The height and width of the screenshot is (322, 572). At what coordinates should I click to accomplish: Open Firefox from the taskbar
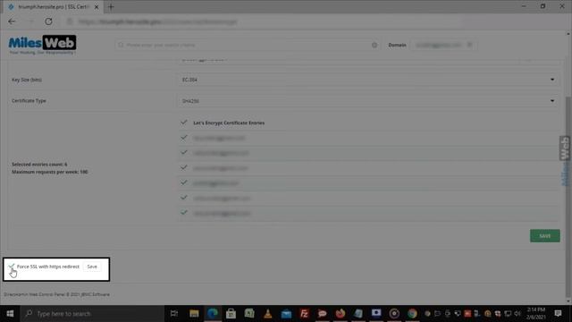click(x=340, y=313)
